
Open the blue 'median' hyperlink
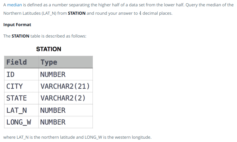14,5
